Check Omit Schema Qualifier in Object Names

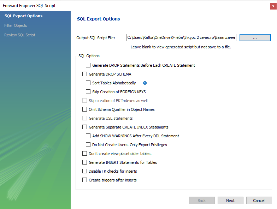[85, 109]
